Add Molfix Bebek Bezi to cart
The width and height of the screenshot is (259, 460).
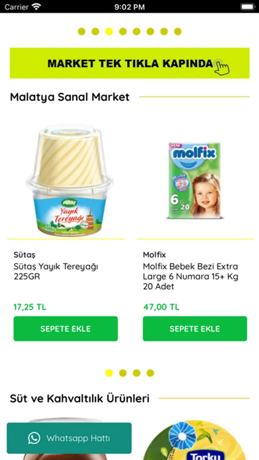(x=195, y=329)
